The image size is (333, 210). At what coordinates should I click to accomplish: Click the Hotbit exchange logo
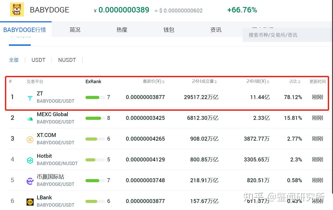[x=30, y=160]
